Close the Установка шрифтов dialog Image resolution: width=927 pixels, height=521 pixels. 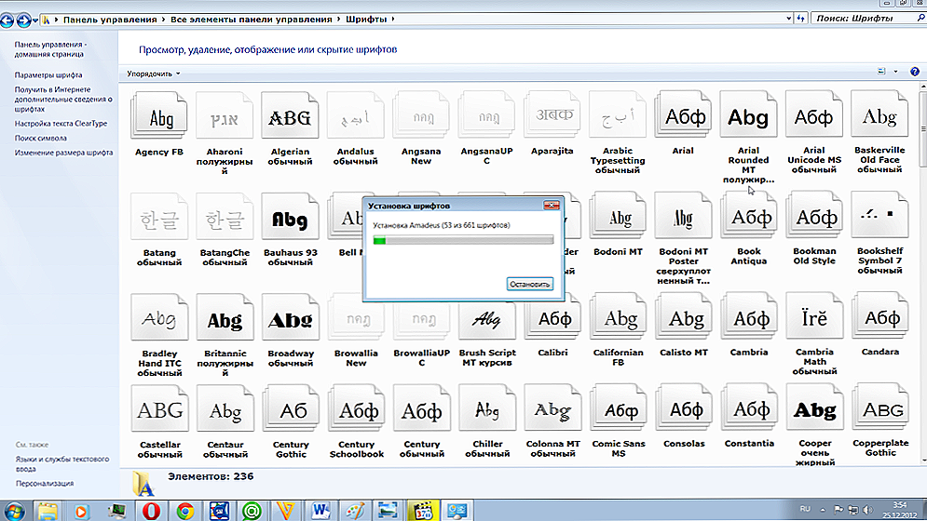[551, 205]
